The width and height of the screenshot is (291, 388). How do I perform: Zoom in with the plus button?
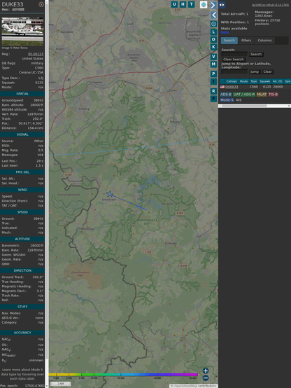coord(206,370)
